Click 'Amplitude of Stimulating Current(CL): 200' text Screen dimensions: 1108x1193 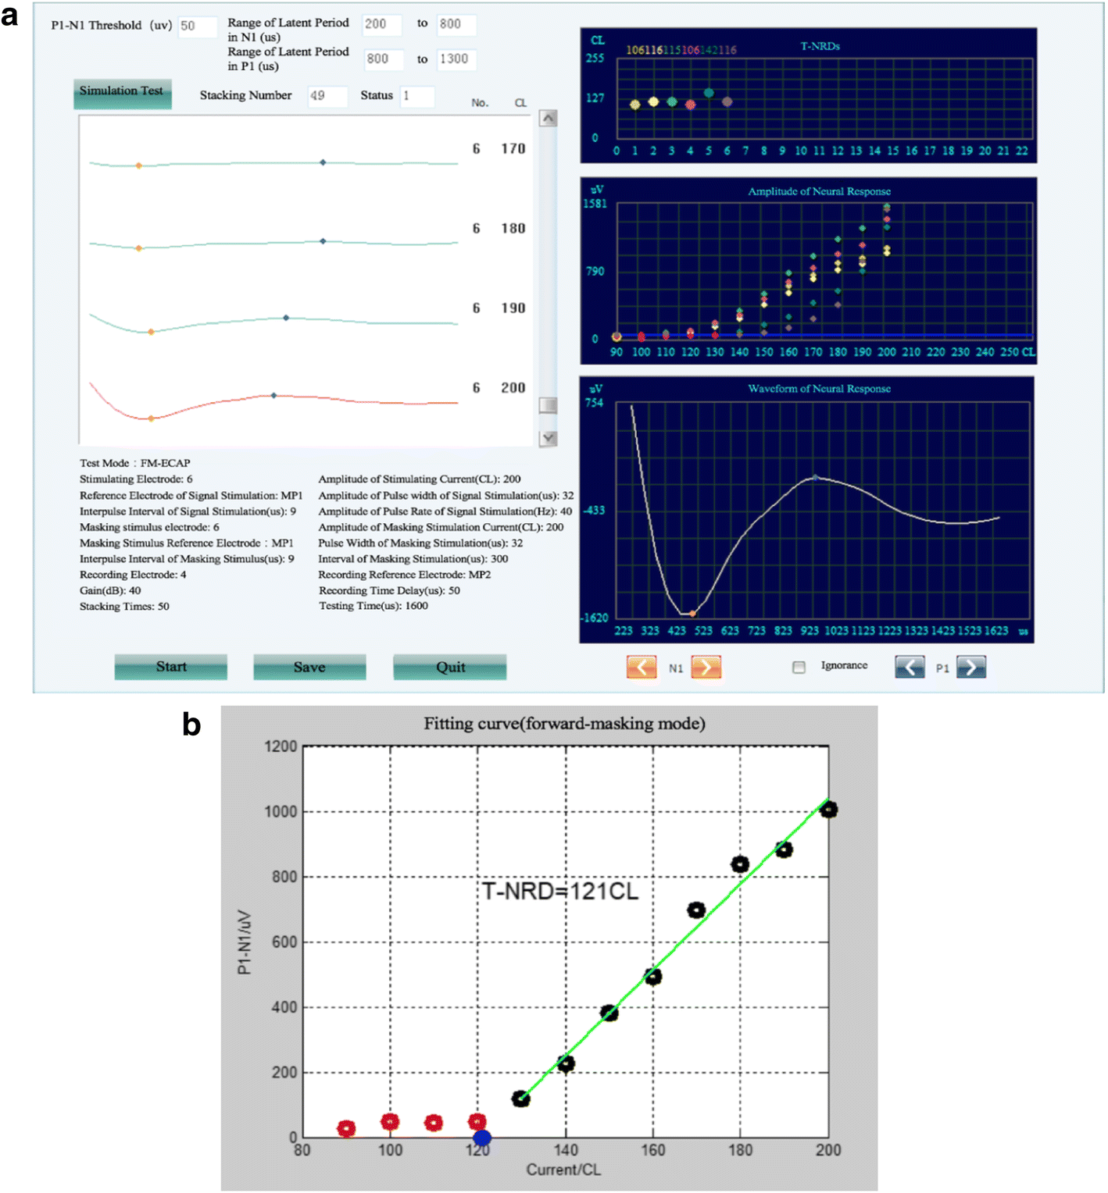(420, 479)
